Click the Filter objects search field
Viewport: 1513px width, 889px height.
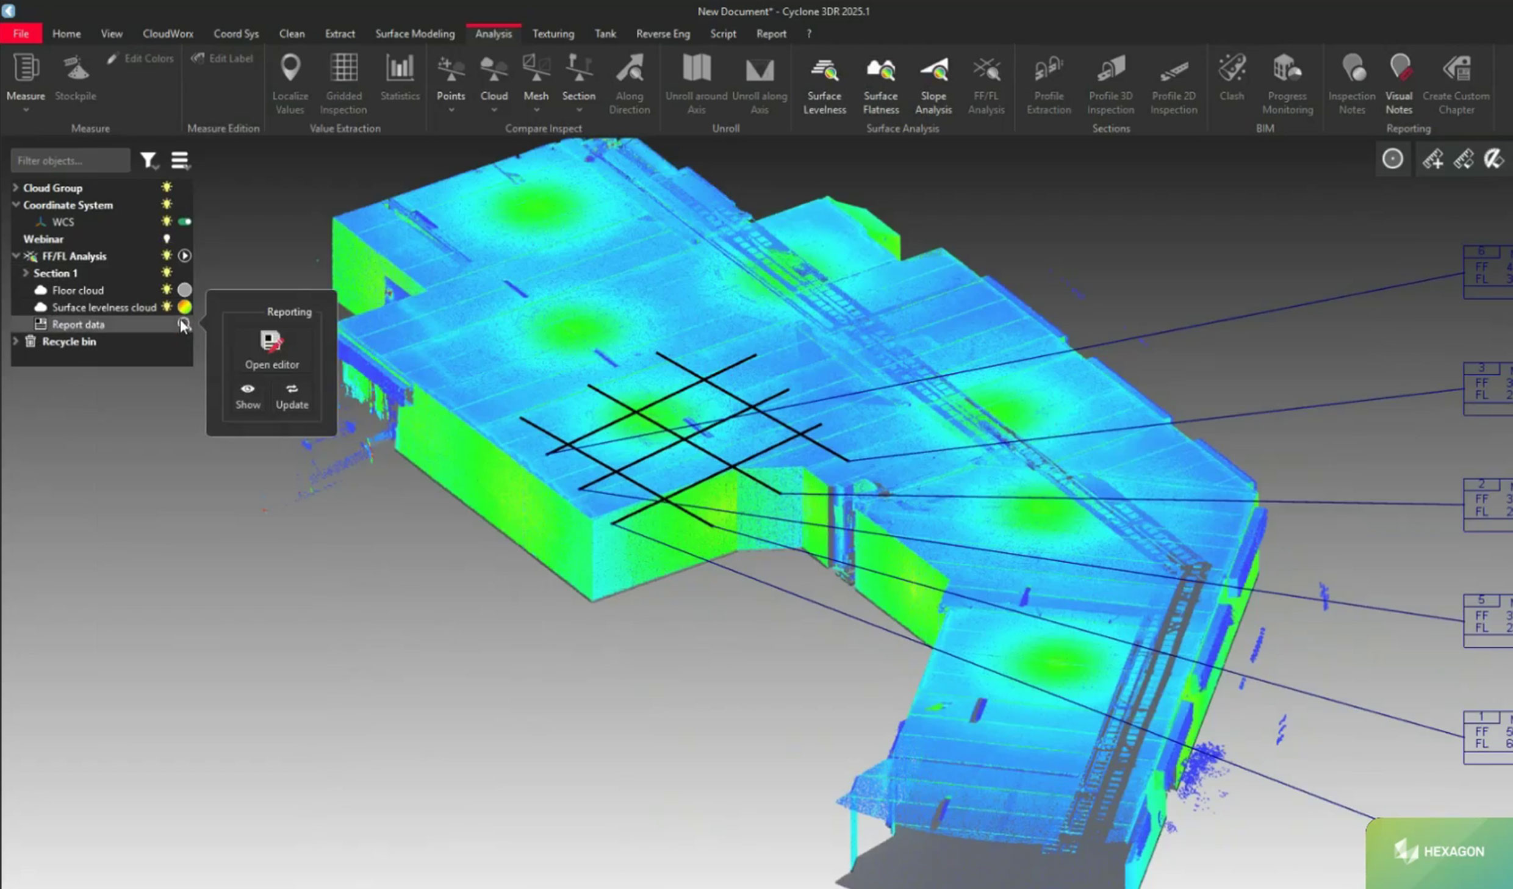pyautogui.click(x=70, y=160)
